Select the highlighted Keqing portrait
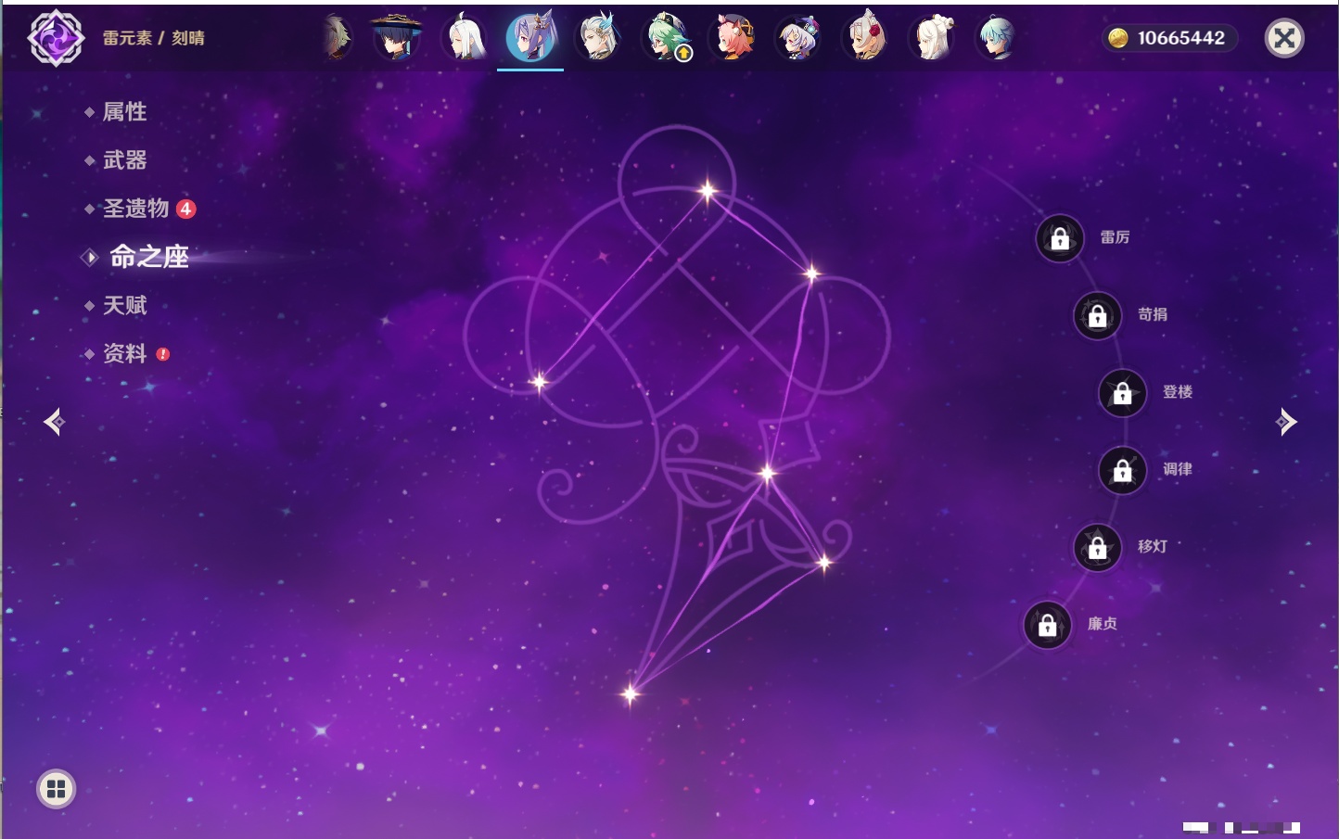 point(530,37)
